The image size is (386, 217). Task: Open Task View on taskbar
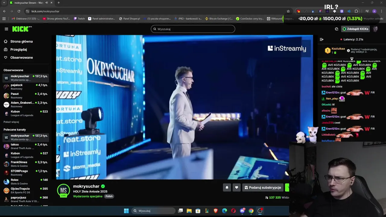[x=180, y=211]
